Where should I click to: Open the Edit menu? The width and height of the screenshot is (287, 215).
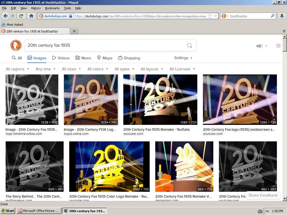pyautogui.click(x=13, y=8)
